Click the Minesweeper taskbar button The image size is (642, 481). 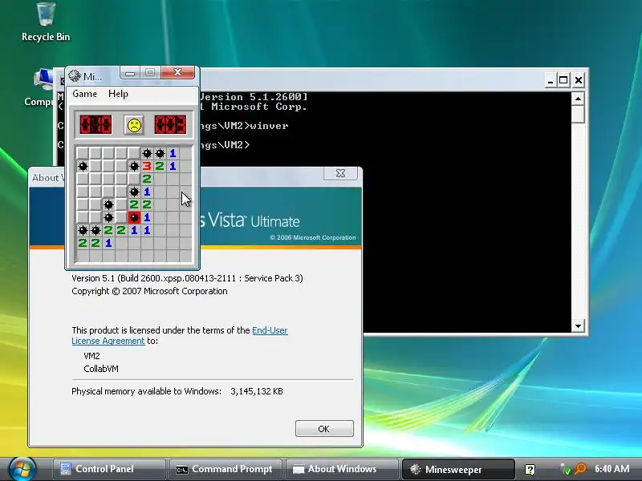point(458,469)
